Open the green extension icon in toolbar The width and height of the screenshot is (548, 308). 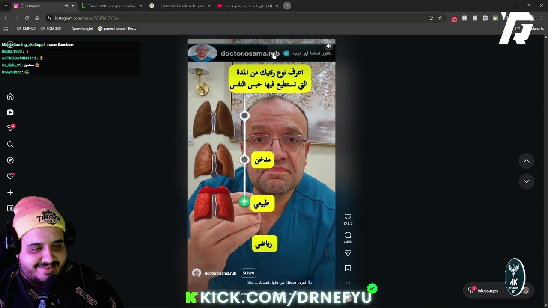495,18
